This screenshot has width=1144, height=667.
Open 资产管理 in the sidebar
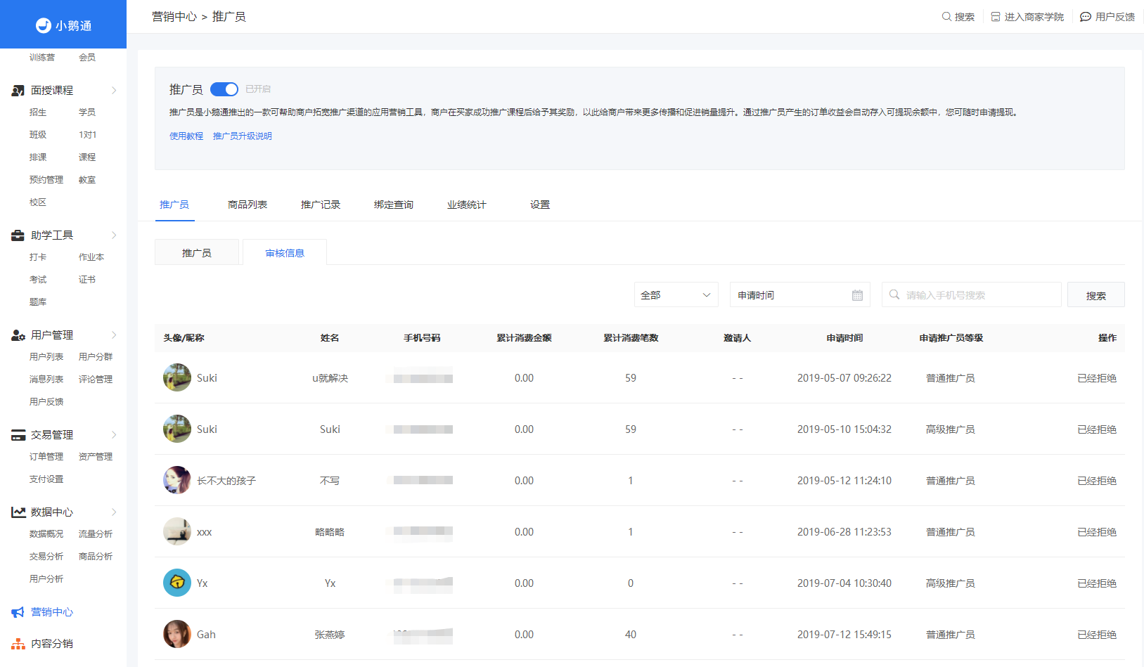(x=96, y=457)
